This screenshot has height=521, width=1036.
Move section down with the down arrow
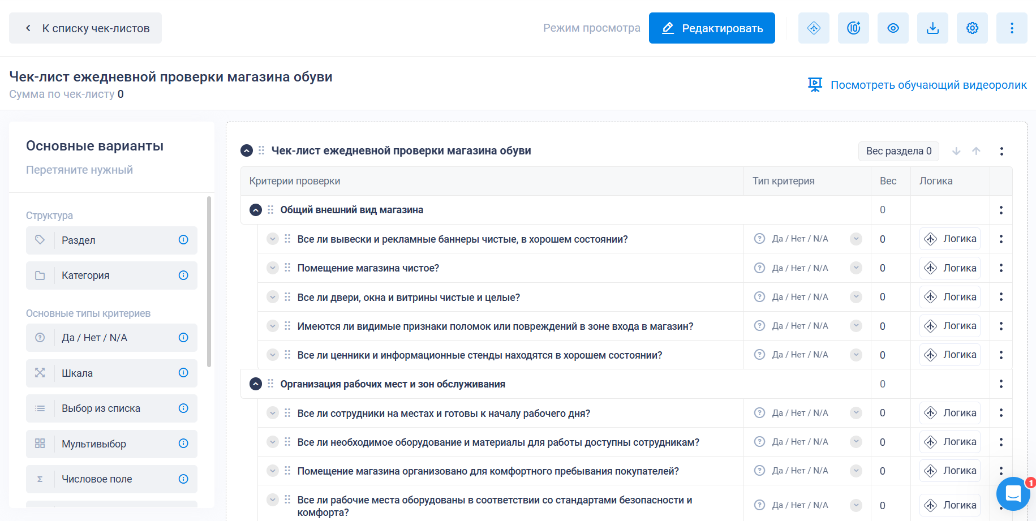(956, 151)
